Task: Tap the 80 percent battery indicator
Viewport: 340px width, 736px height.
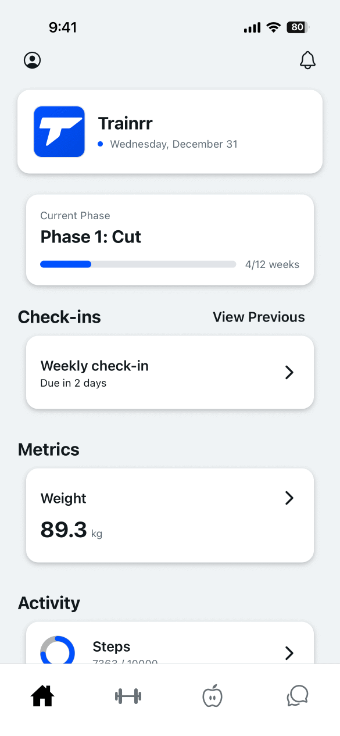Action: pyautogui.click(x=298, y=27)
